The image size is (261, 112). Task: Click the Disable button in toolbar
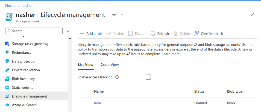click(x=137, y=34)
